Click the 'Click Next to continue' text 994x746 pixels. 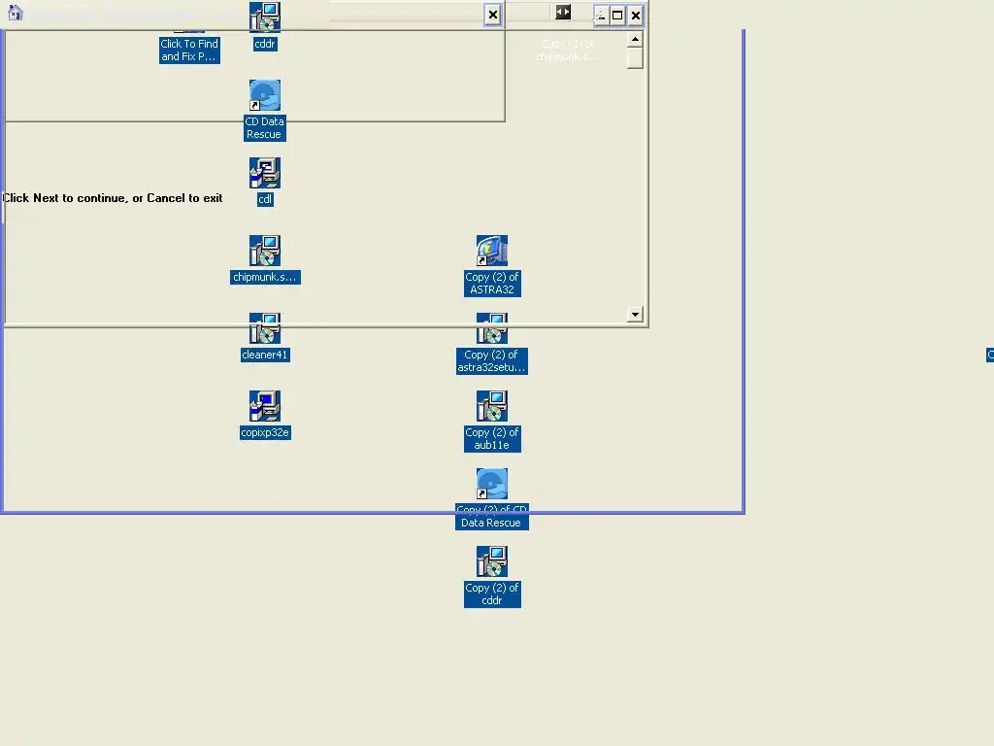[x=113, y=198]
